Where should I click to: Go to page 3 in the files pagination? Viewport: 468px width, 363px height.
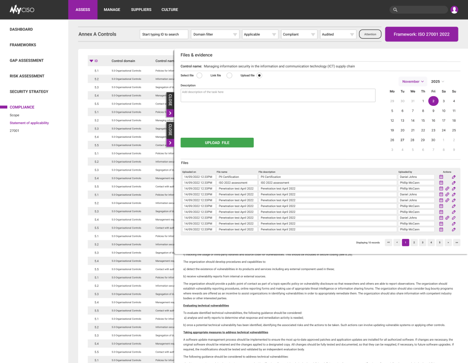click(x=422, y=243)
